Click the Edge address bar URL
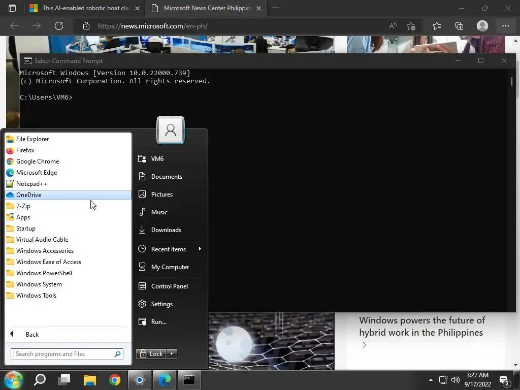The width and height of the screenshot is (520, 390). click(152, 26)
